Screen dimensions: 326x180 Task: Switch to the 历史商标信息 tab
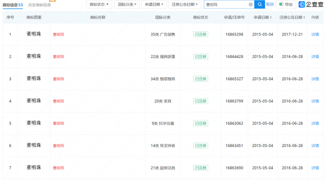point(40,5)
